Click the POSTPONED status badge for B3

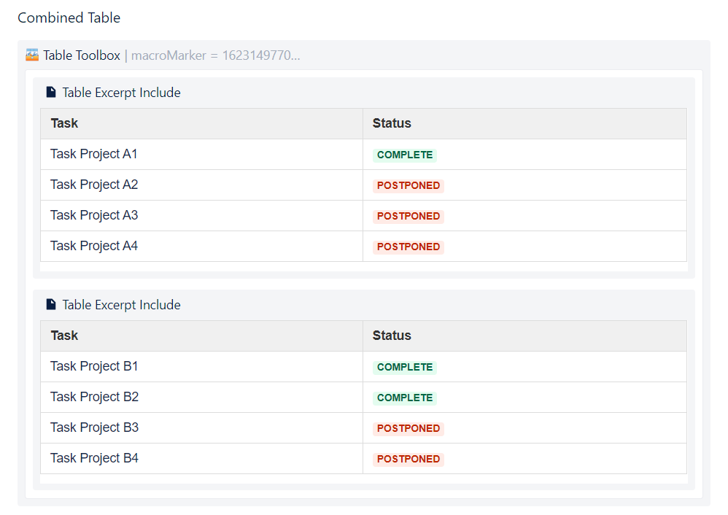pyautogui.click(x=408, y=429)
